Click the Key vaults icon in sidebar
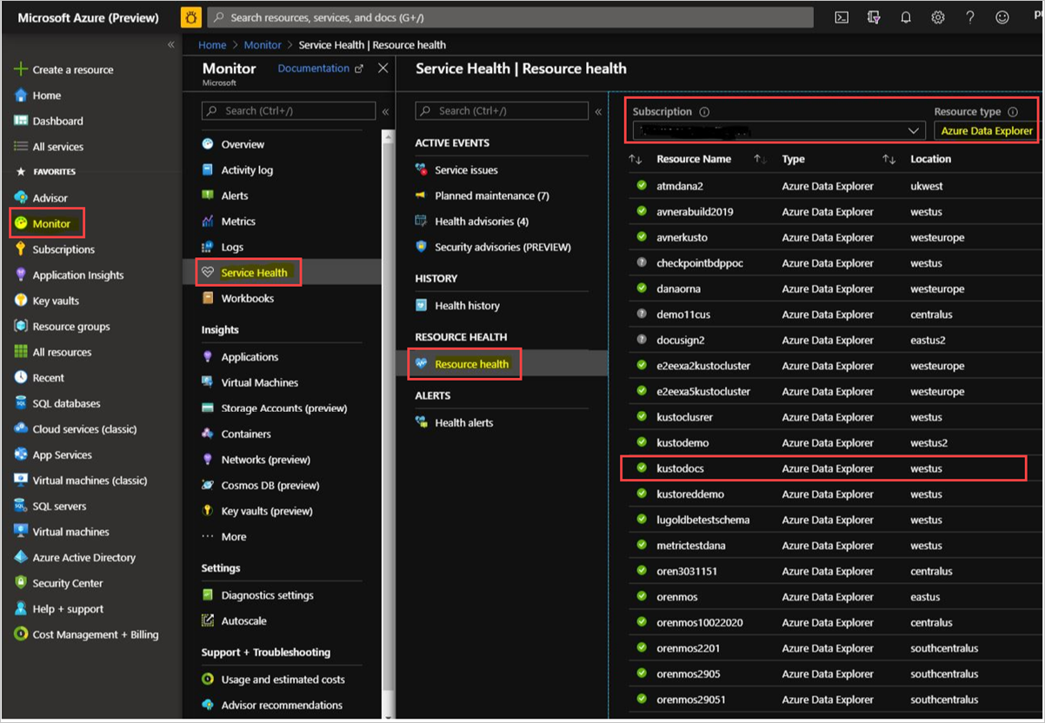This screenshot has height=723, width=1045. (21, 301)
